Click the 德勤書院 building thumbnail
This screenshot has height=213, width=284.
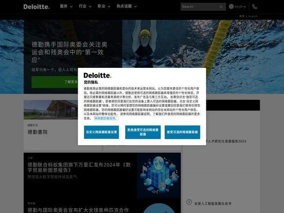coord(51,110)
